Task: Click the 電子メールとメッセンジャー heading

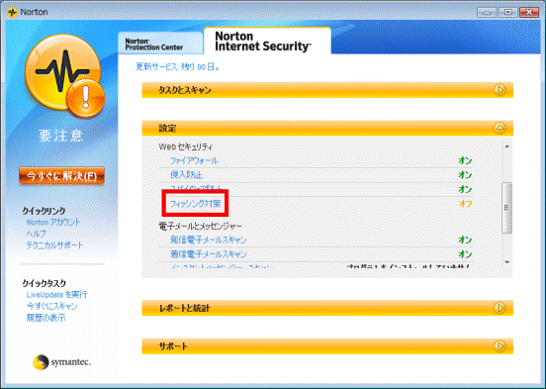Action: click(x=200, y=226)
